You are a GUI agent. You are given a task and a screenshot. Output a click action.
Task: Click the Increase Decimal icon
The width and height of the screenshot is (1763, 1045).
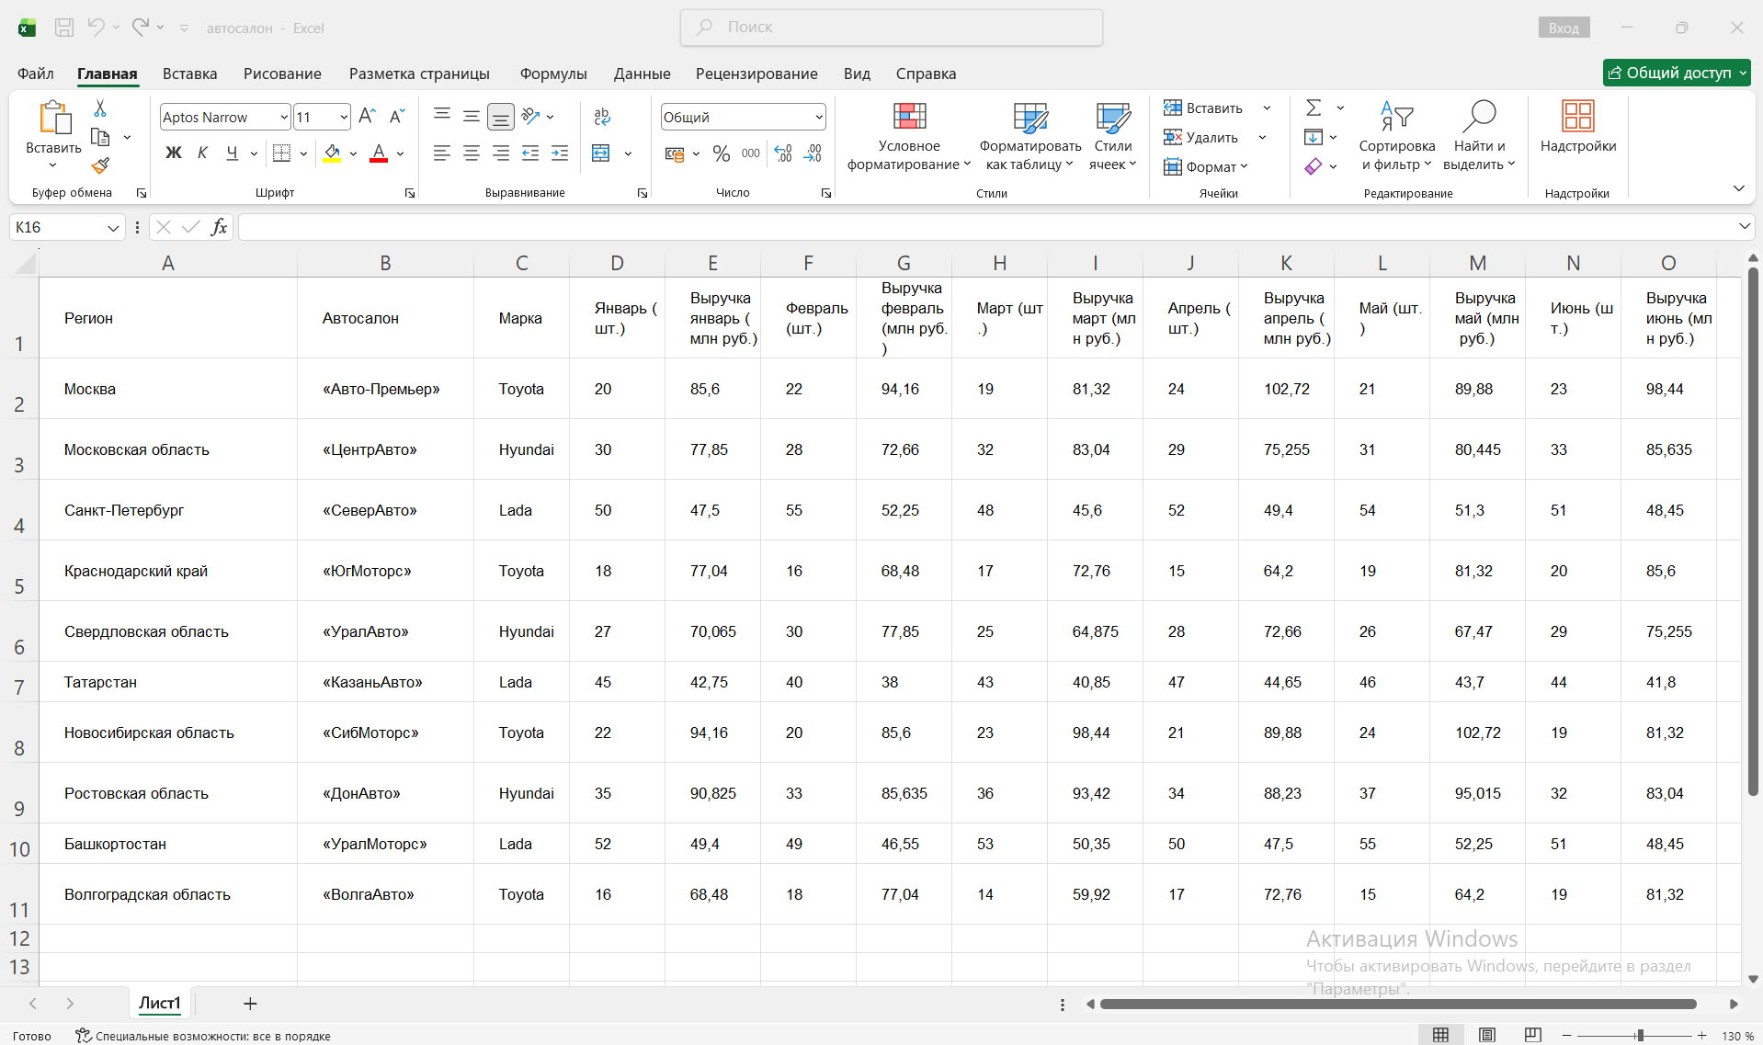[783, 153]
